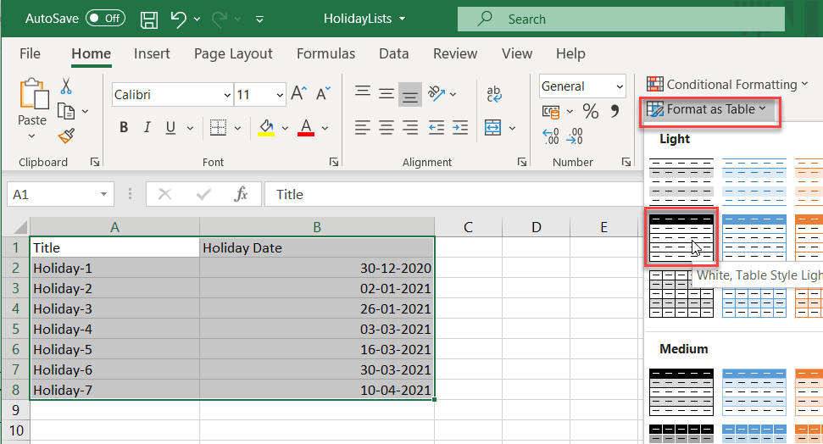823x444 pixels.
Task: Click the Top Align icon
Action: pos(362,92)
